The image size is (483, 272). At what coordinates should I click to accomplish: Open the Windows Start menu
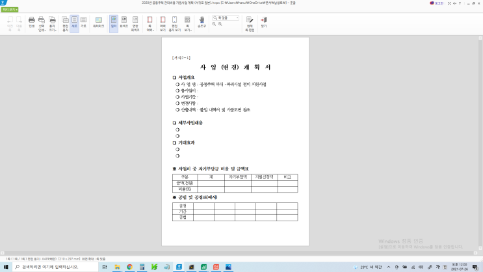pos(6,267)
